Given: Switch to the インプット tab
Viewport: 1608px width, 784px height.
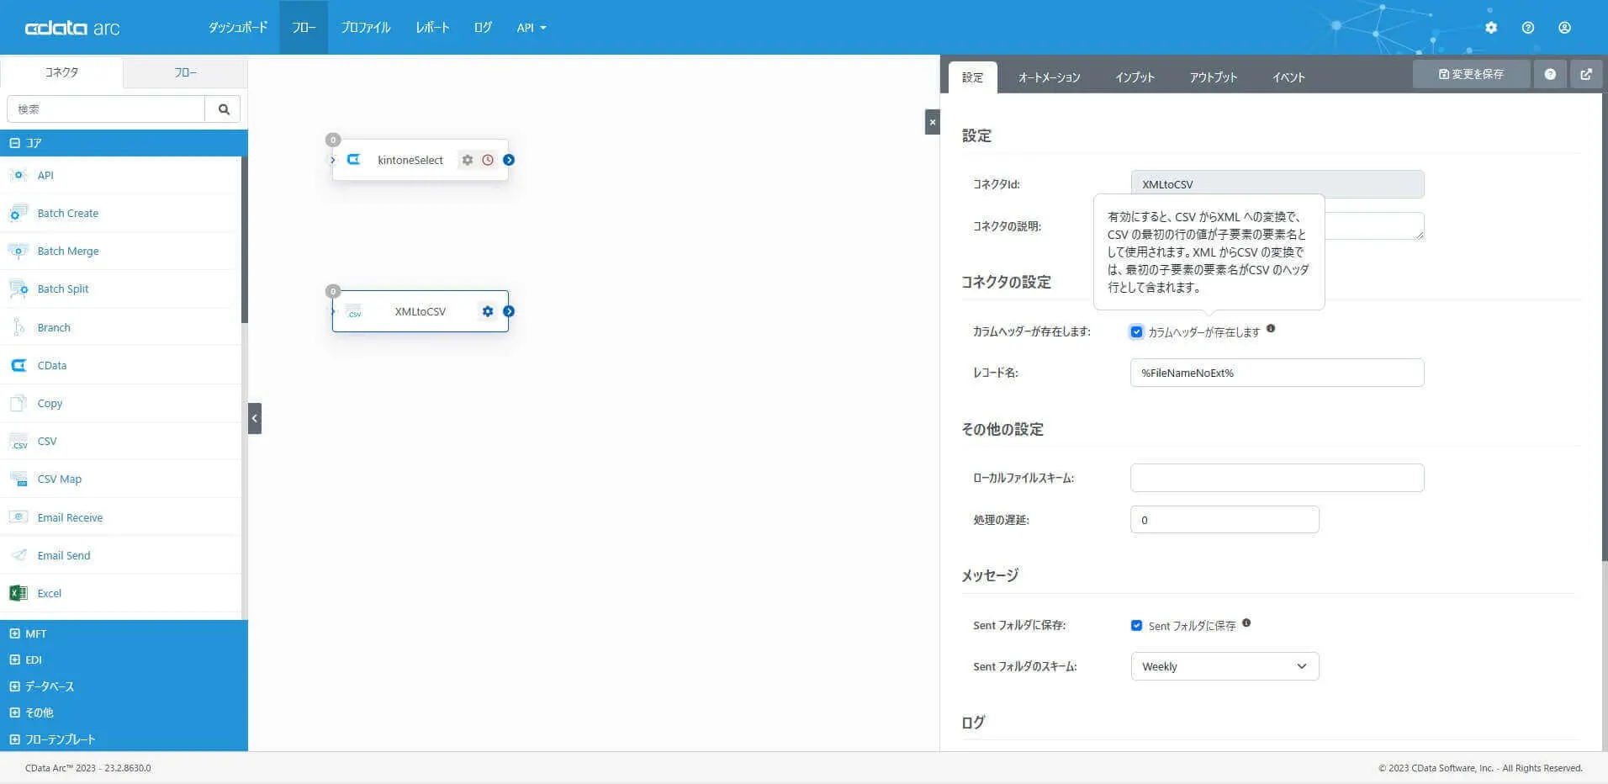Looking at the screenshot, I should click(1135, 77).
